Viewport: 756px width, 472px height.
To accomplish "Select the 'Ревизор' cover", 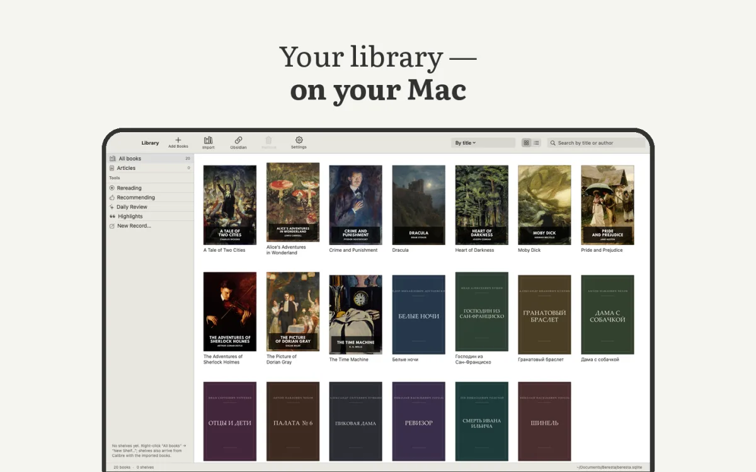I will (x=419, y=421).
